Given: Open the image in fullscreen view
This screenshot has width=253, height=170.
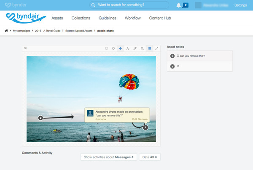Looking at the screenshot, I should (157, 48).
